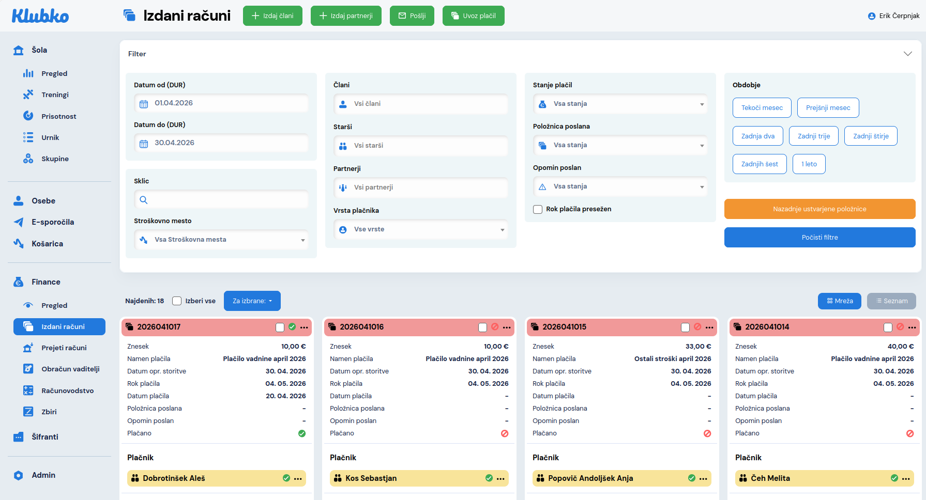Click calendar icon in Datum od field
The image size is (926, 500).
pos(144,104)
